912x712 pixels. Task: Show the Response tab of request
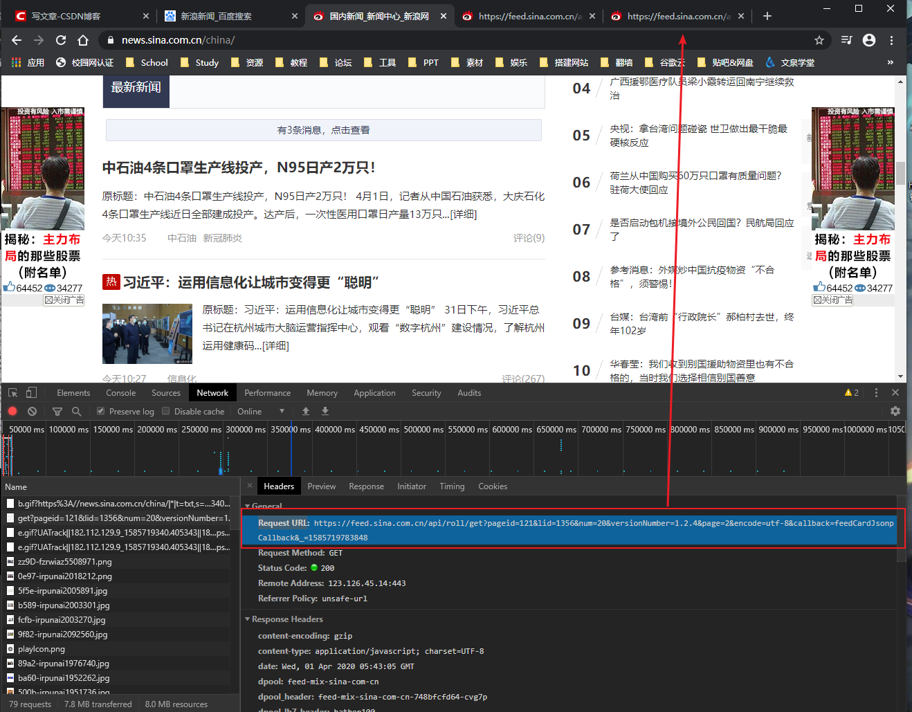point(366,486)
